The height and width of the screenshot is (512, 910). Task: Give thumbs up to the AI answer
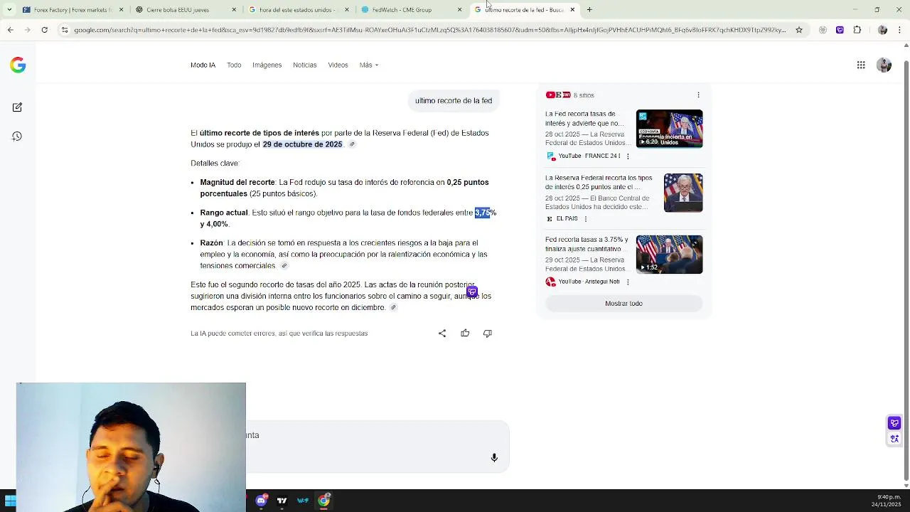pos(465,334)
